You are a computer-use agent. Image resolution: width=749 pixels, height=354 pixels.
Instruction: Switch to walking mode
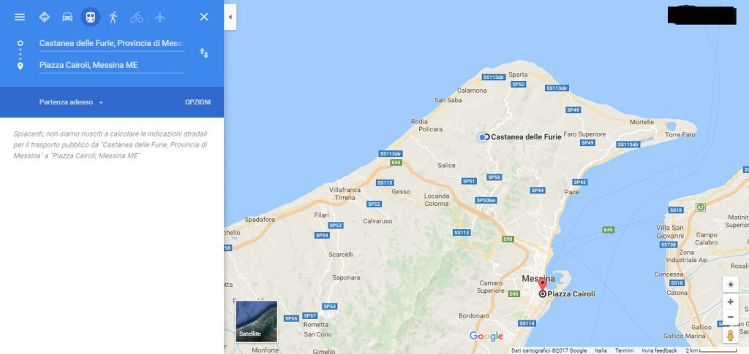pos(113,17)
